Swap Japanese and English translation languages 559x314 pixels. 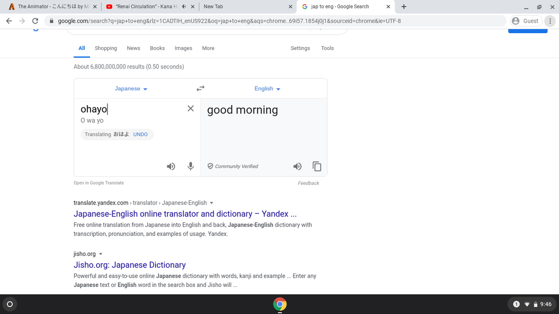200,89
